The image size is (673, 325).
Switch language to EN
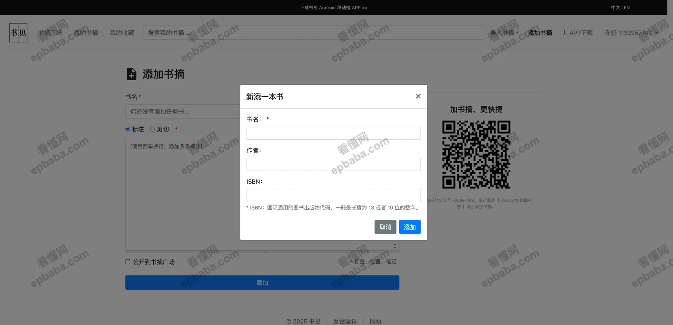tap(627, 8)
